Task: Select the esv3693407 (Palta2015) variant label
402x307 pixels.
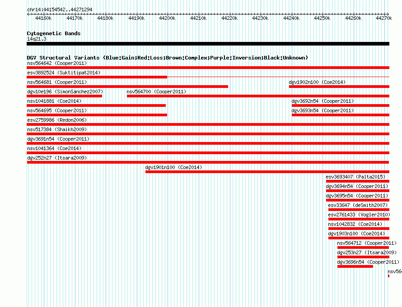Action: 355,177
